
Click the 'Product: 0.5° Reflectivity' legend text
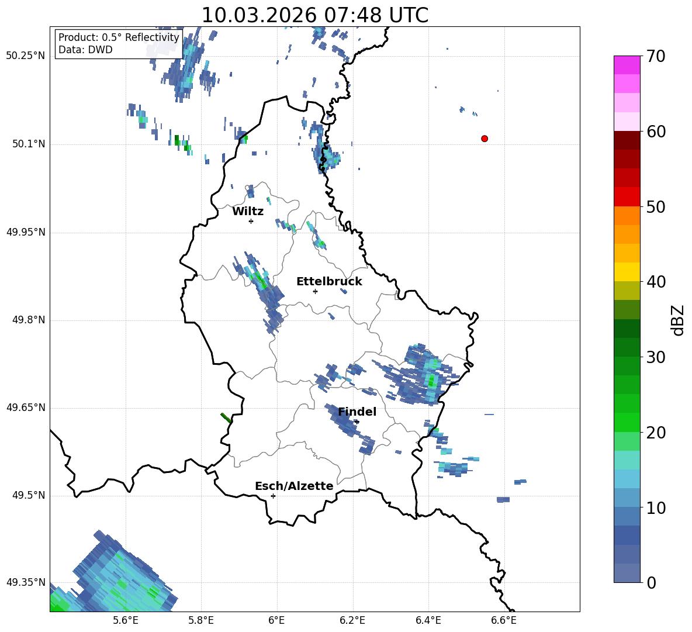[x=119, y=37]
